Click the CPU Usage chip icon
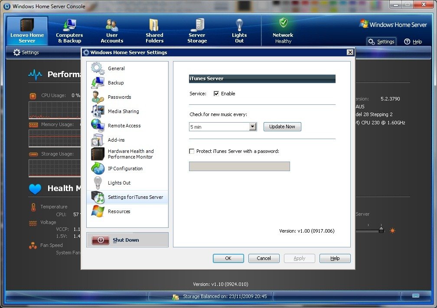This screenshot has width=437, height=308. [x=33, y=96]
